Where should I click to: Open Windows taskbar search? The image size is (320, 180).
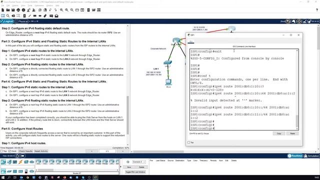[x=9, y=177]
